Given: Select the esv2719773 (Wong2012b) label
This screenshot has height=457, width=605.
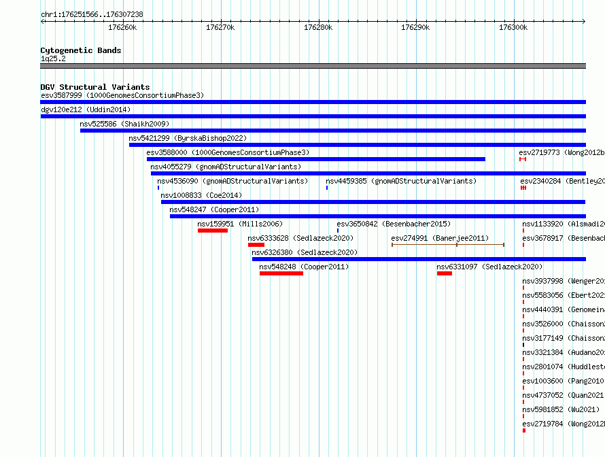Looking at the screenshot, I should (561, 152).
